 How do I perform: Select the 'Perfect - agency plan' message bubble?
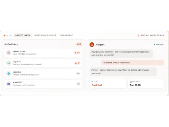pyautogui.click(x=123, y=72)
